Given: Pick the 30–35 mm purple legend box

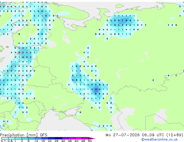Looking at the screenshot, I should click(65, 138).
